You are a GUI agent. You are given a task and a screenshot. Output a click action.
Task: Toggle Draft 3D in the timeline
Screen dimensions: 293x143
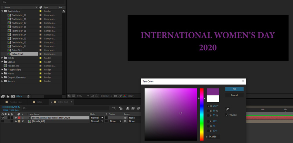click(x=121, y=108)
